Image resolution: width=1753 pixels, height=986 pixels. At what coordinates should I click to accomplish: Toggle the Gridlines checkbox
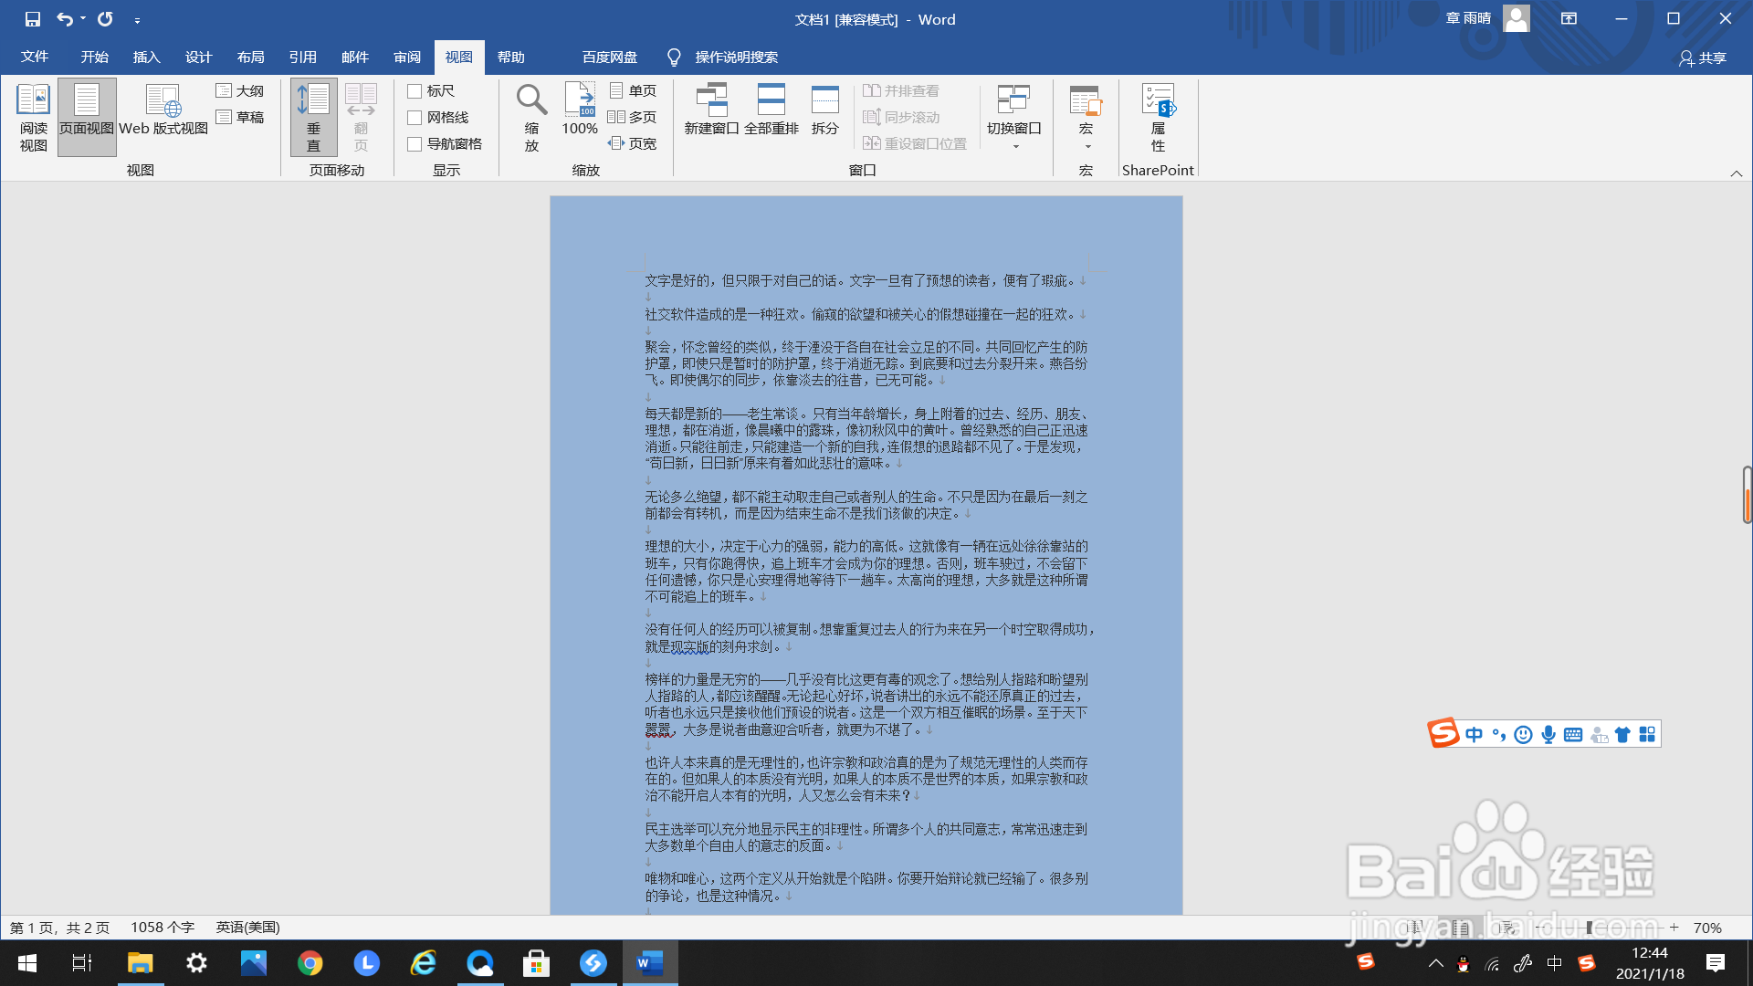coord(415,118)
